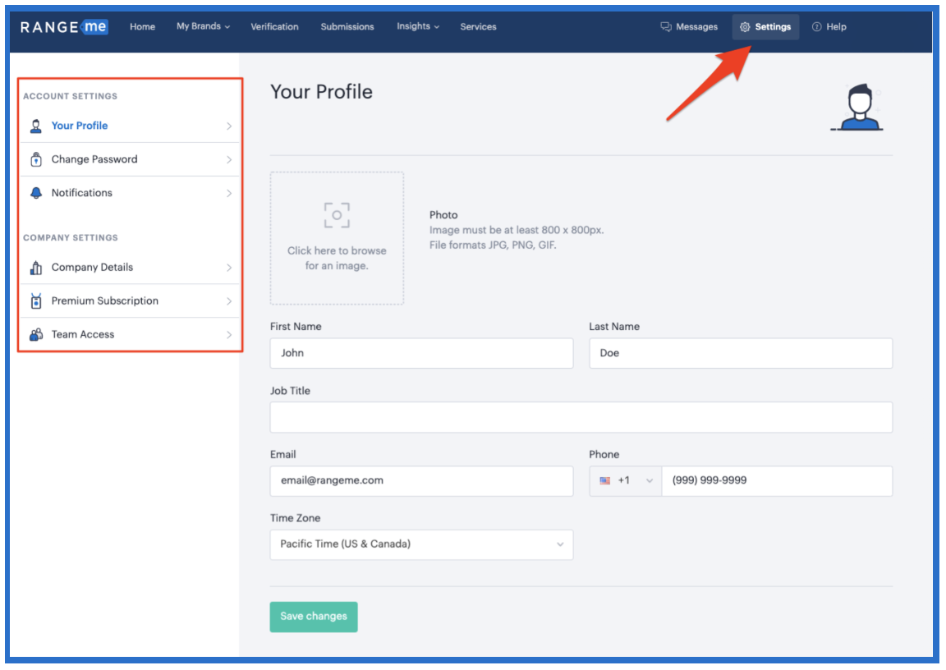
Task: Select Your Profile in account settings
Action: click(x=131, y=126)
